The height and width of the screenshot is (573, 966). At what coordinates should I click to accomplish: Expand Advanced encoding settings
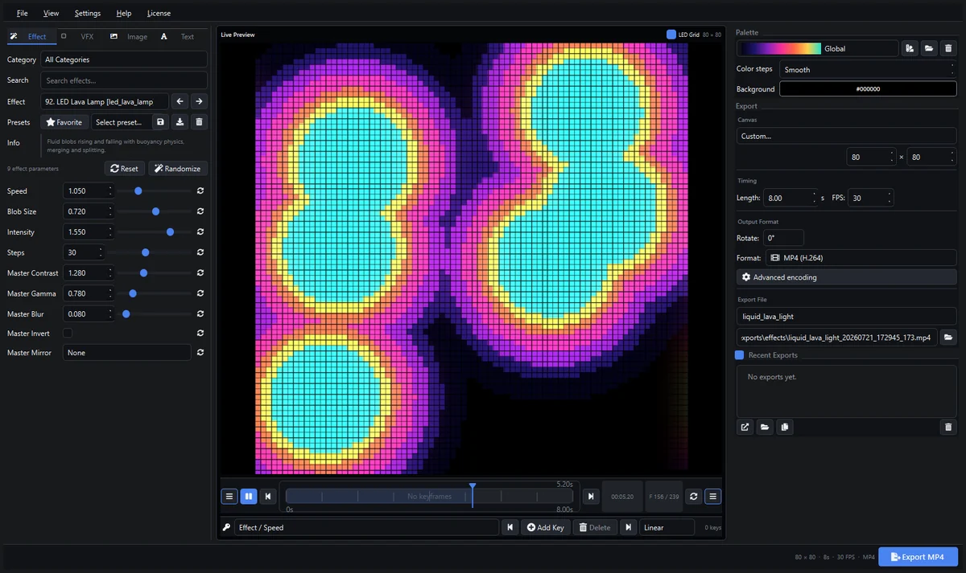[x=846, y=277]
